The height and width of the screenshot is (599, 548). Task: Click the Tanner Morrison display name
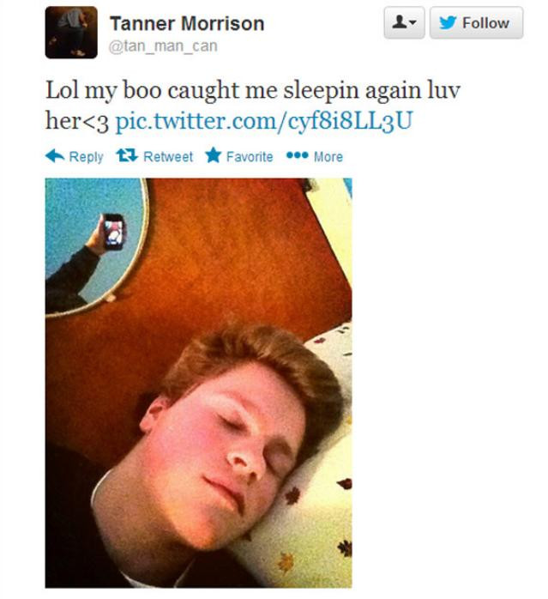[187, 23]
